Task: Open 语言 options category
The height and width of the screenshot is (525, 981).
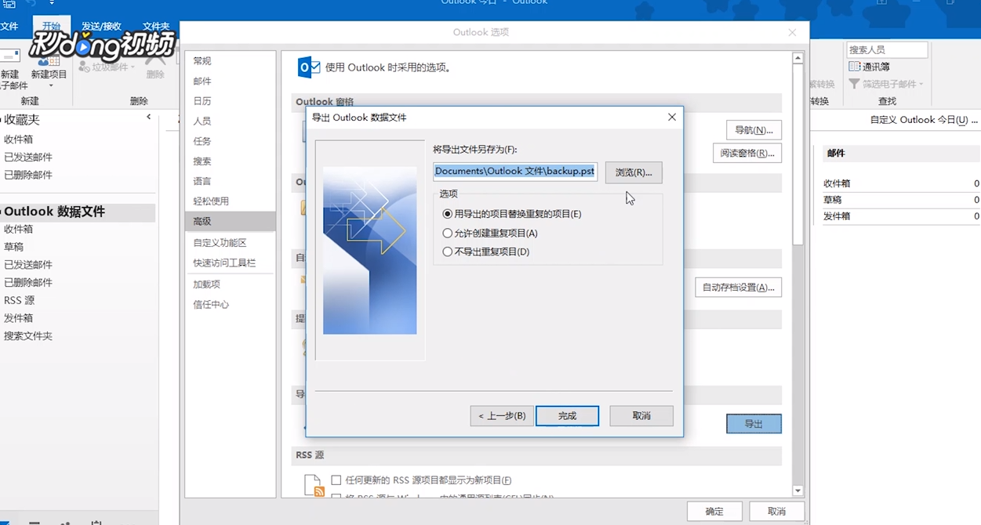Action: tap(231, 181)
